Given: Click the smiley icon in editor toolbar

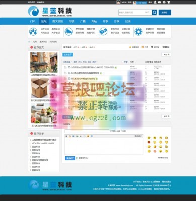Looking at the screenshot, I should [x=88, y=136].
